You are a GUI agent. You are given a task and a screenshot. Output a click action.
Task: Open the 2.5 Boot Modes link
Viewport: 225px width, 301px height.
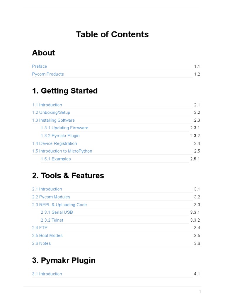click(x=47, y=235)
